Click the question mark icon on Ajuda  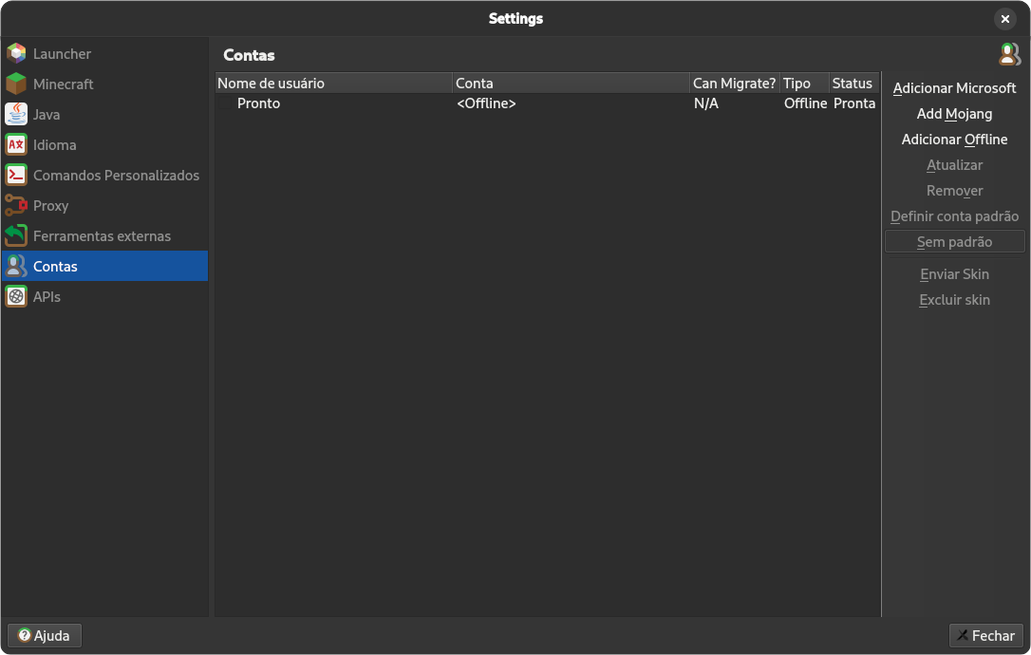click(25, 635)
